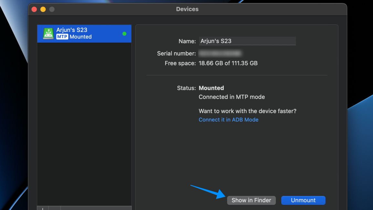Click the Mounted status label
This screenshot has height=210, width=373.
[x=211, y=88]
